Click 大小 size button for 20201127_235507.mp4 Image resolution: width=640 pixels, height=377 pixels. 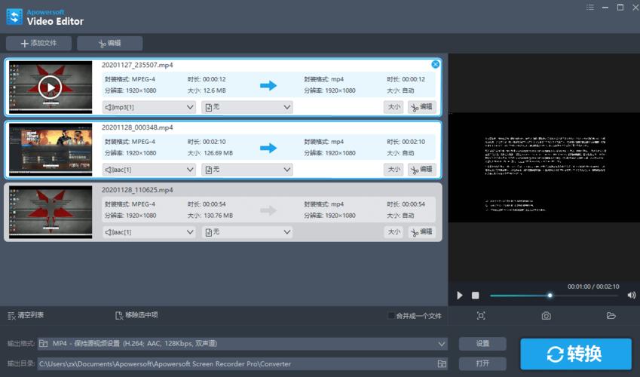[x=393, y=107]
